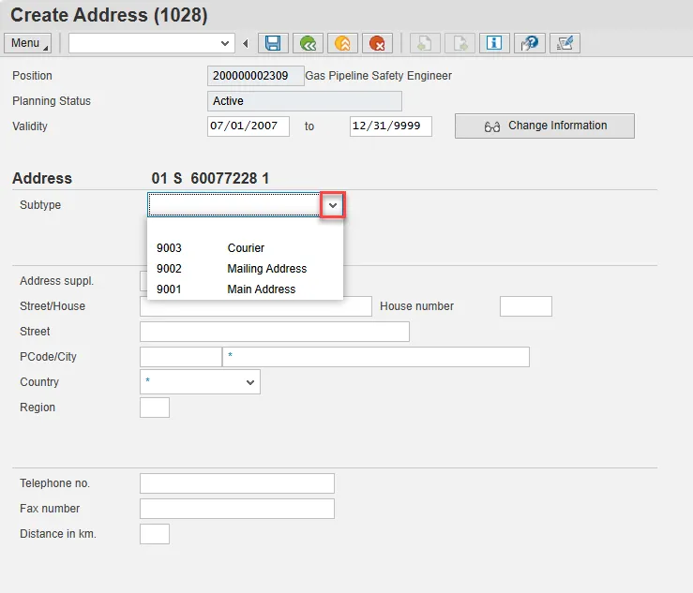Click the Change Information button
This screenshot has height=593, width=693.
coord(545,126)
